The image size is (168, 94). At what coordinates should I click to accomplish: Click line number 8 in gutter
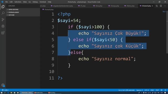point(53,59)
